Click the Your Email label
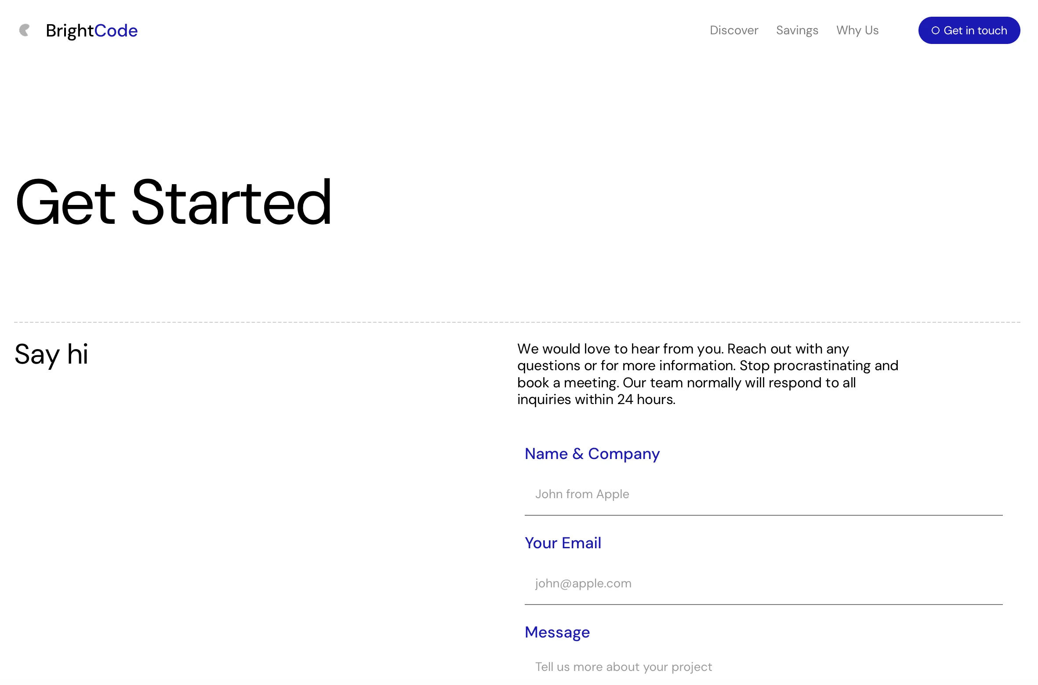 563,543
